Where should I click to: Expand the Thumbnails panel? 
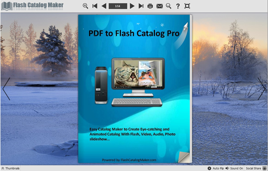pos(11,168)
